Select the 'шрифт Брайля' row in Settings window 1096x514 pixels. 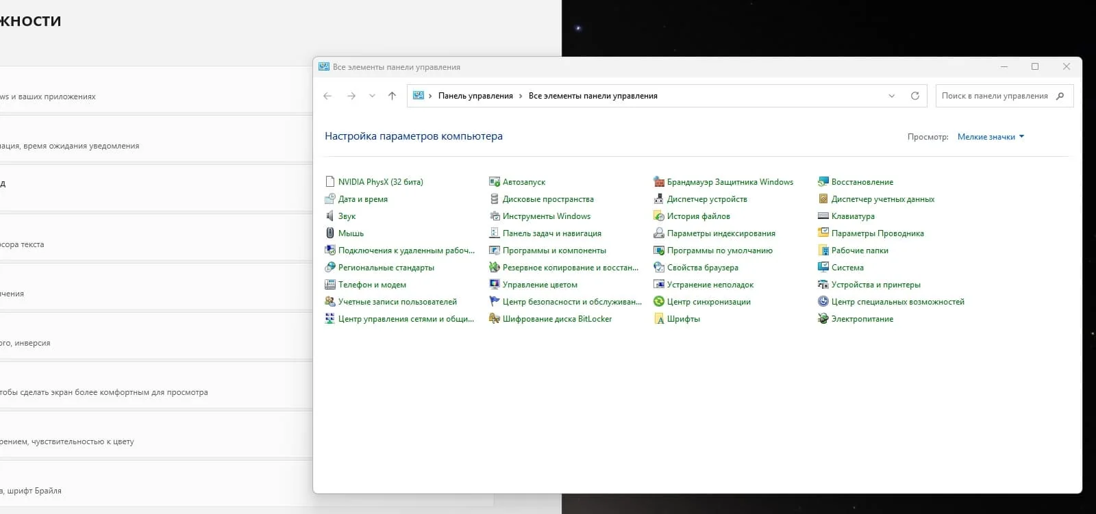coord(156,485)
